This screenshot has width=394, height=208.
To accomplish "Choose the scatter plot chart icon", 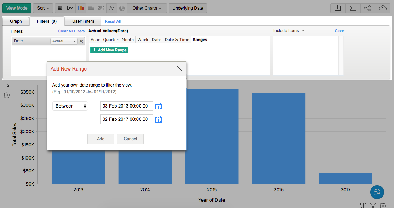I will 112,8.
